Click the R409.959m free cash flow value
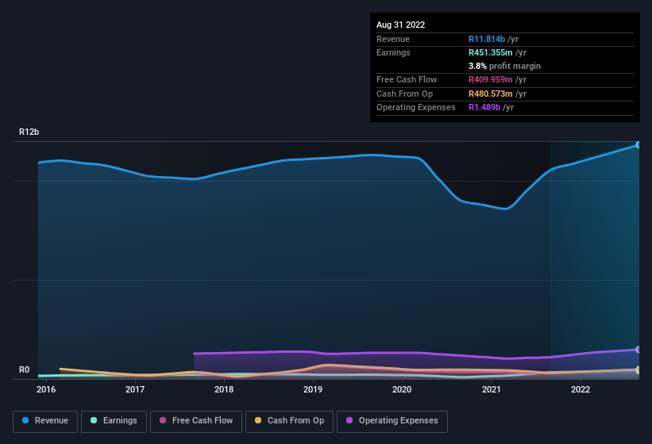Screen dimensions: 652x444 (x=490, y=79)
